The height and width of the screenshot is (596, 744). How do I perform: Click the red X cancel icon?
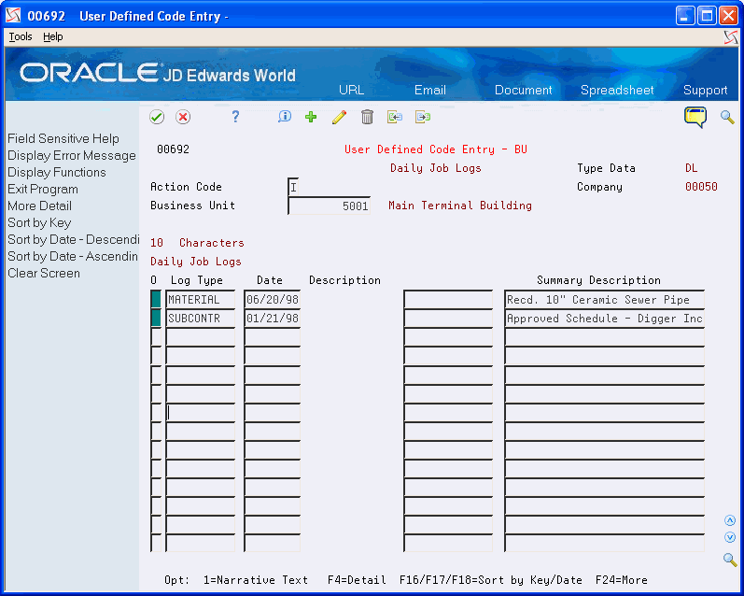coord(183,117)
